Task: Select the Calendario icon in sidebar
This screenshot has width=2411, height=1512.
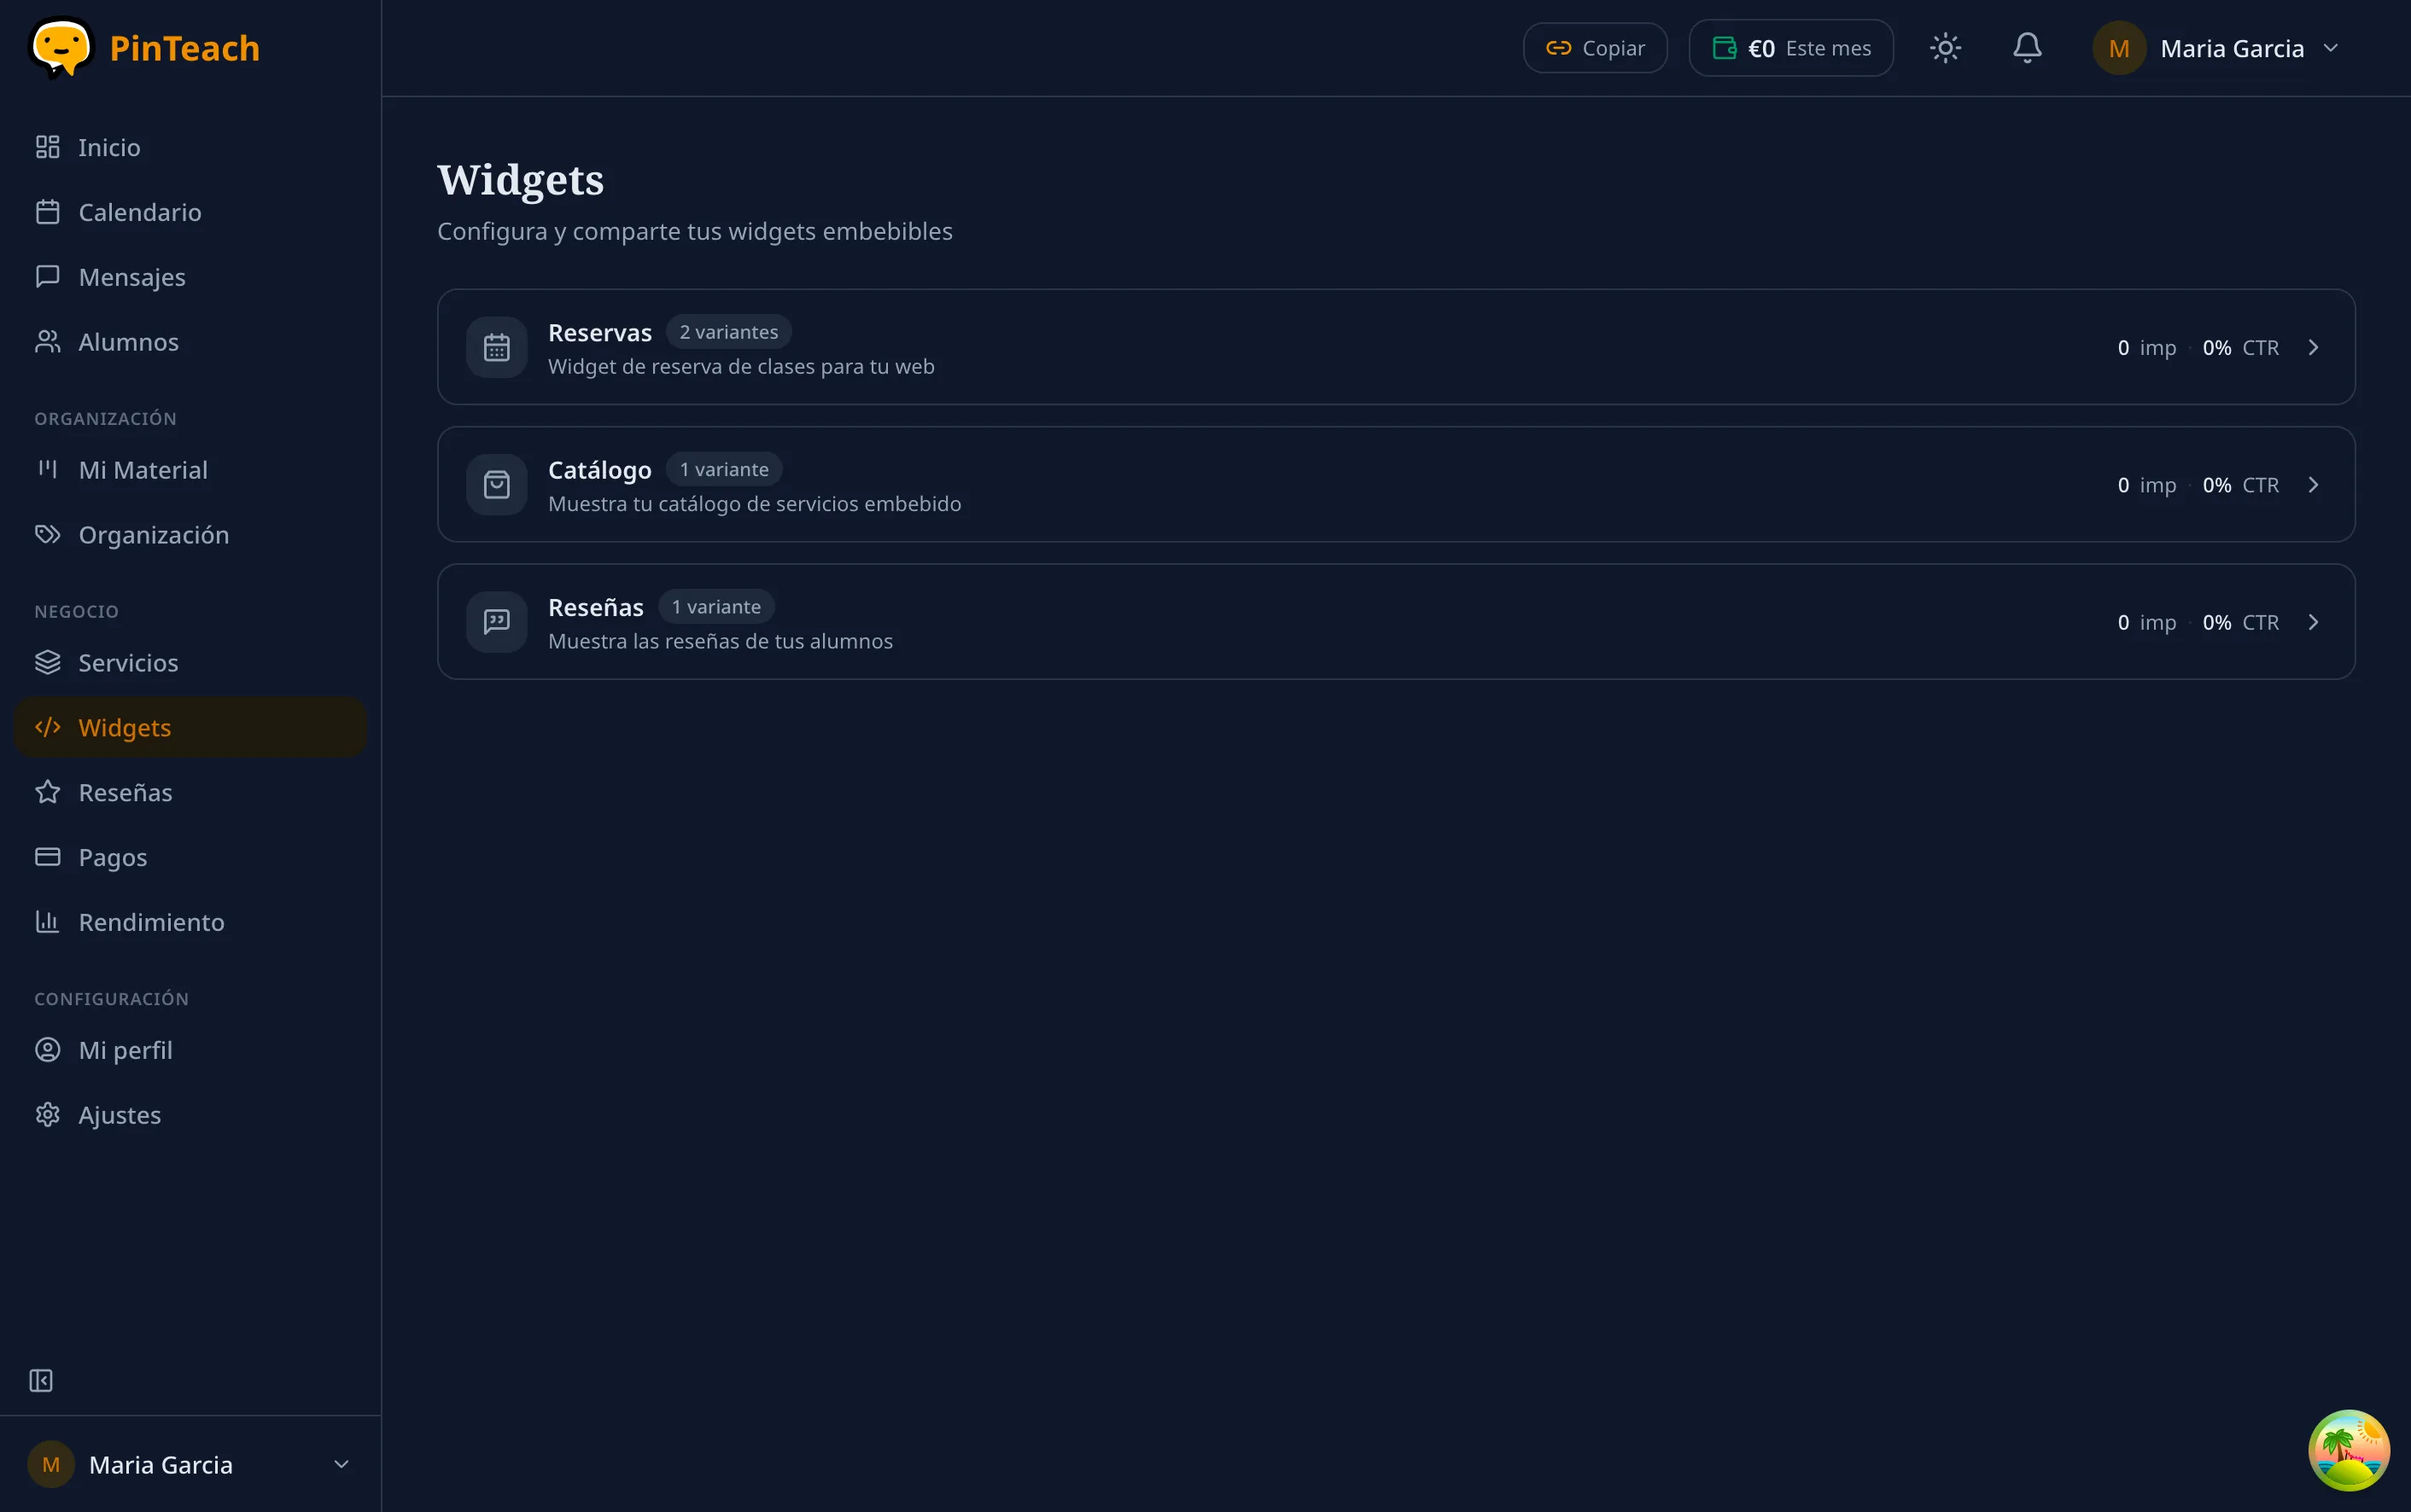Action: point(48,211)
